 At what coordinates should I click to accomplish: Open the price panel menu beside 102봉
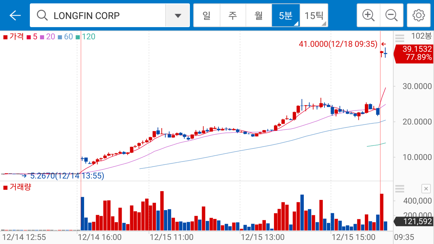click(x=400, y=37)
